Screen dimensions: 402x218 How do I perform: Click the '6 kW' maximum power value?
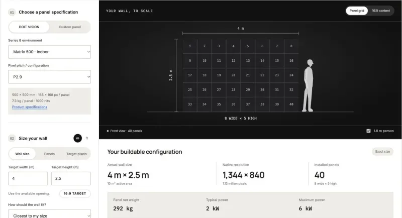pos(306,208)
